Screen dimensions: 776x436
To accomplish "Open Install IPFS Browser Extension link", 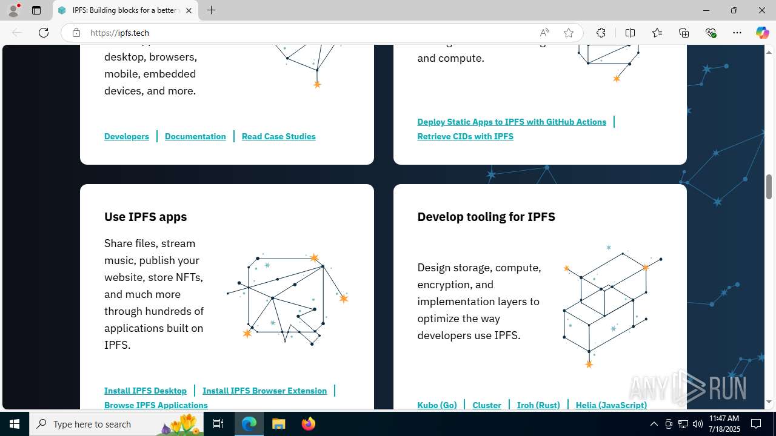I will (264, 391).
